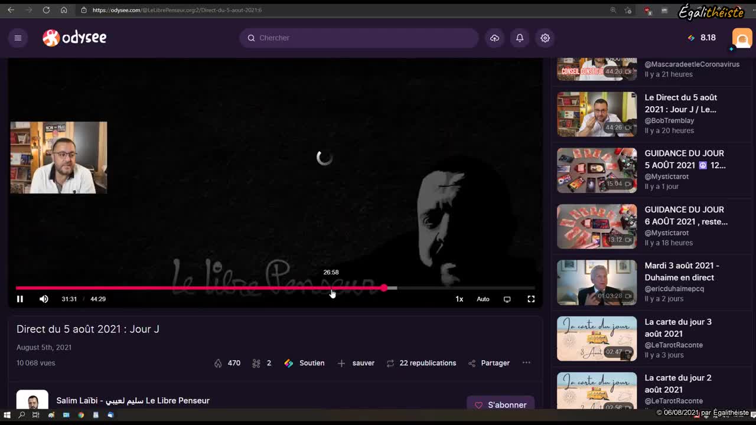
Task: Open the 15:04 tarot cards thumbnail
Action: pyautogui.click(x=597, y=170)
